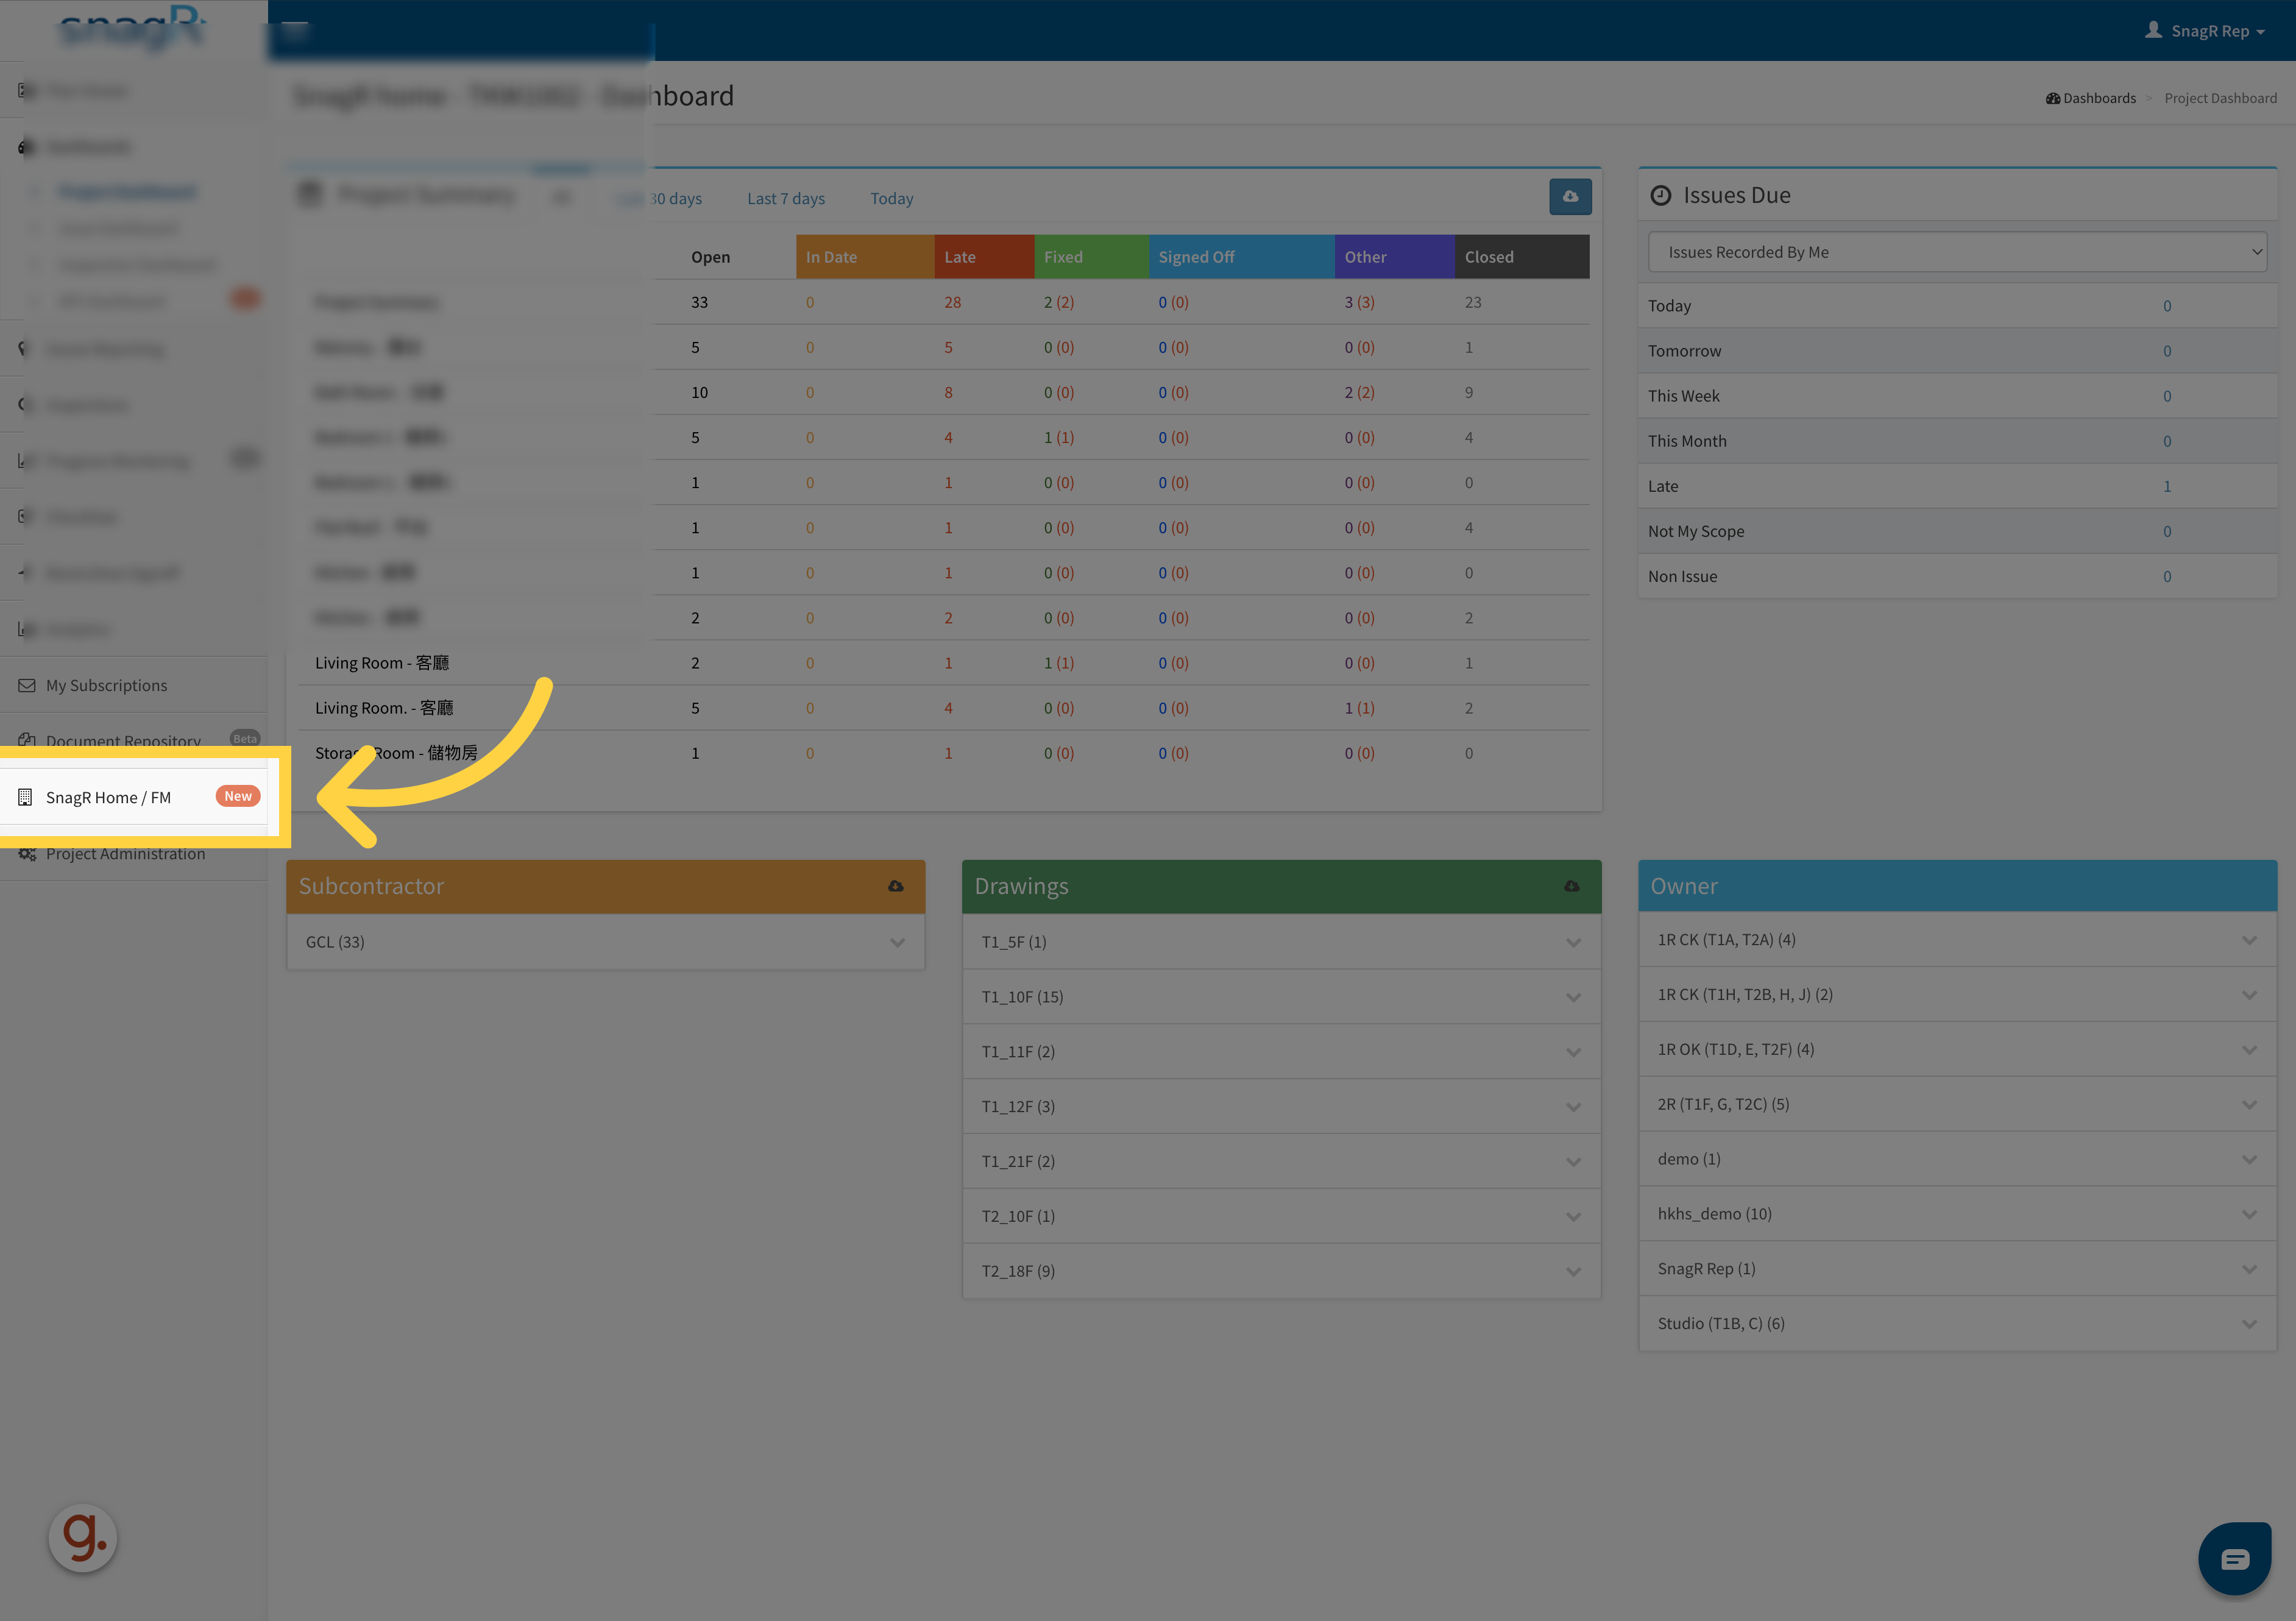Open the Issues Recorded By Me dropdown
This screenshot has height=1621, width=2296.
tap(1956, 252)
